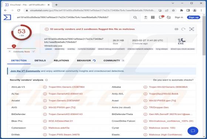Vote up with community score checkmark

point(34,51)
